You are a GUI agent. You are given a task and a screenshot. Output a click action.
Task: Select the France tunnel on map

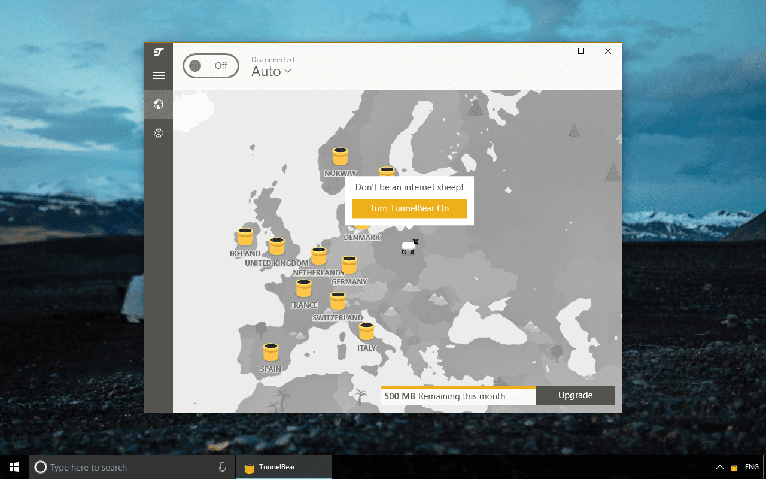(304, 288)
